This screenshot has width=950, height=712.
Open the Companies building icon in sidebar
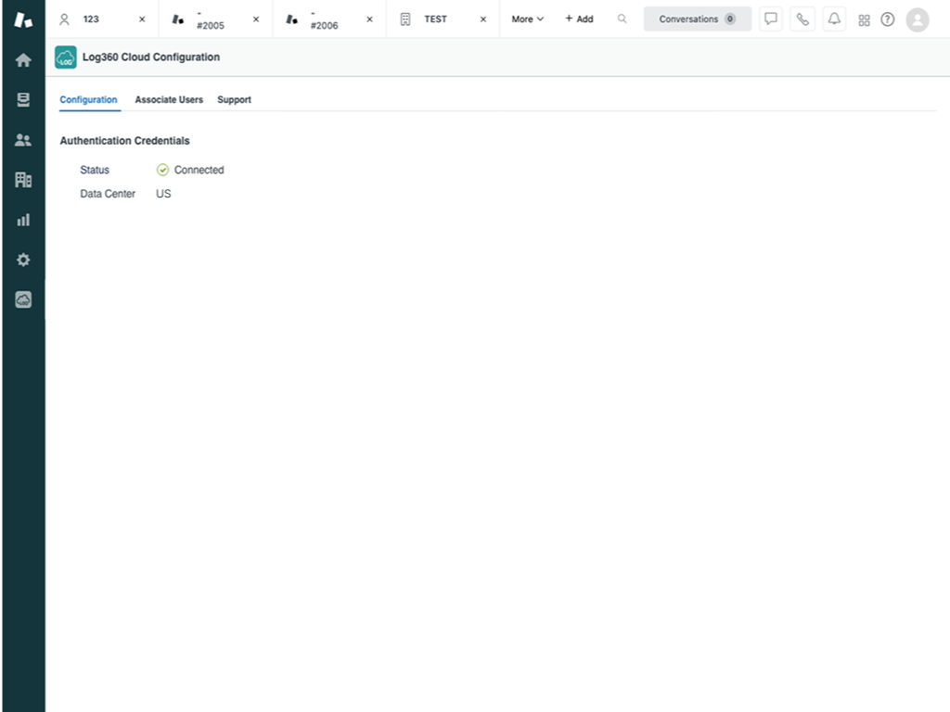(23, 180)
